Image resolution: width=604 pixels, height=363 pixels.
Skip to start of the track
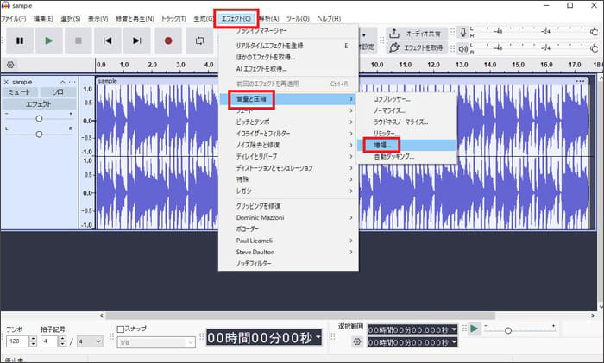click(108, 41)
